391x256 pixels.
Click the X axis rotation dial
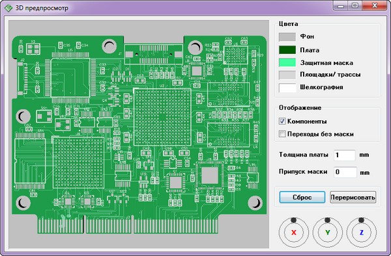click(294, 233)
